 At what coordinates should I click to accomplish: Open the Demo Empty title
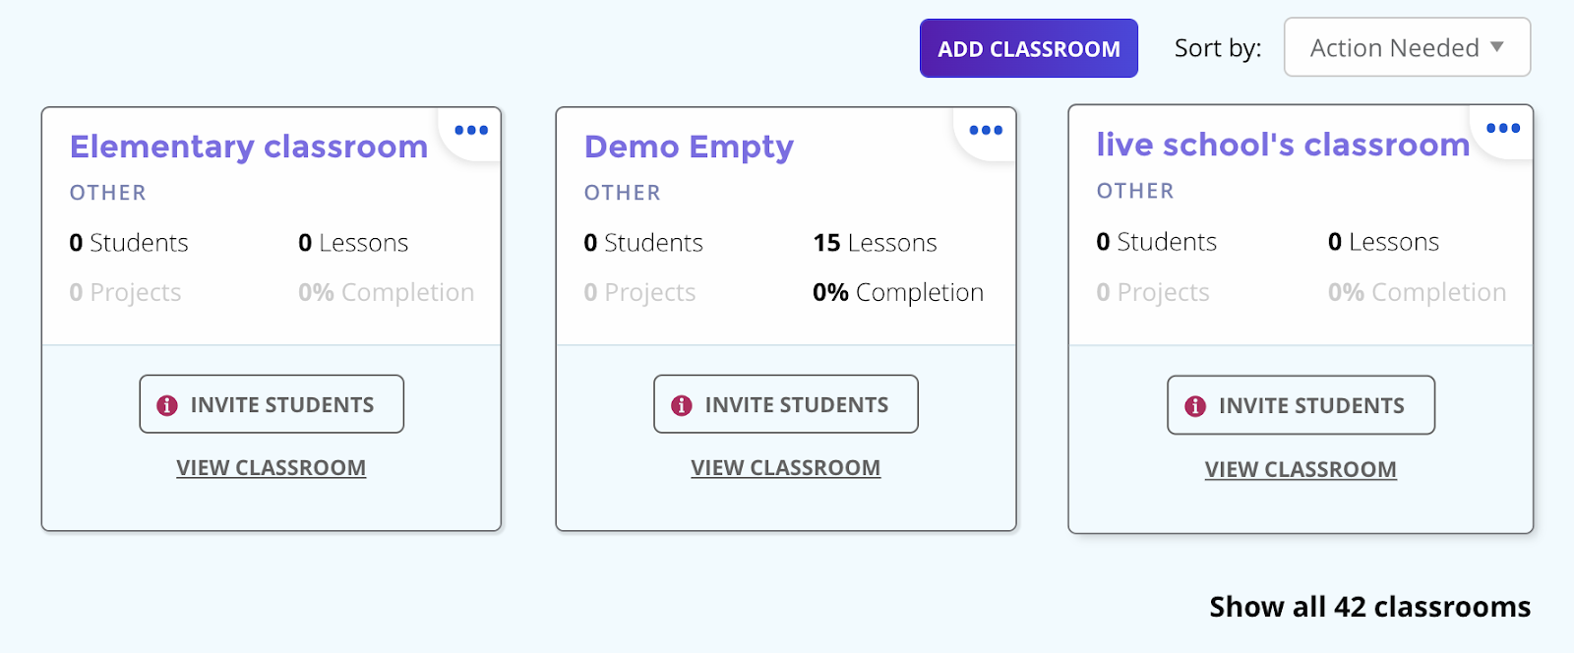tap(689, 147)
